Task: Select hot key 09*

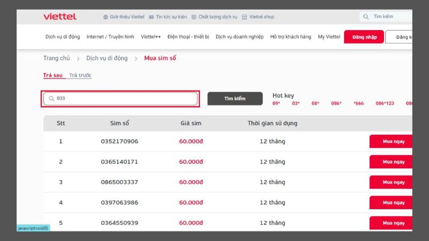Action: tap(276, 103)
